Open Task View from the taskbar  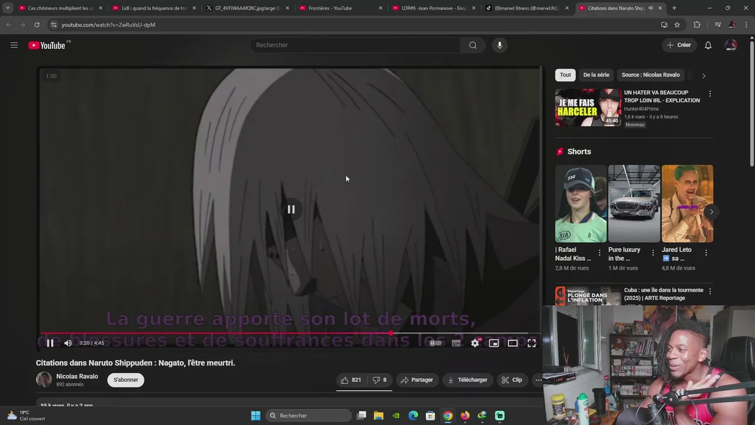click(x=362, y=416)
